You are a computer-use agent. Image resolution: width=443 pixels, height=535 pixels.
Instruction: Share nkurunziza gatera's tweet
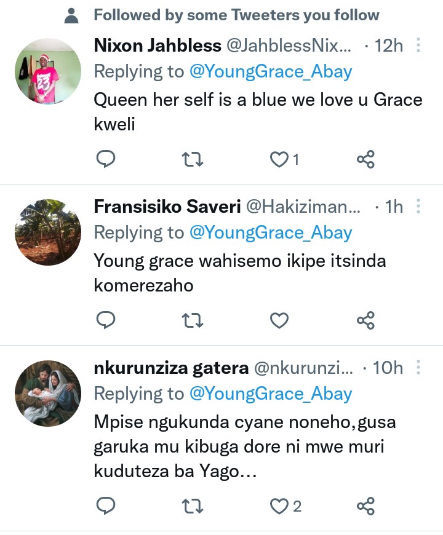click(x=365, y=506)
